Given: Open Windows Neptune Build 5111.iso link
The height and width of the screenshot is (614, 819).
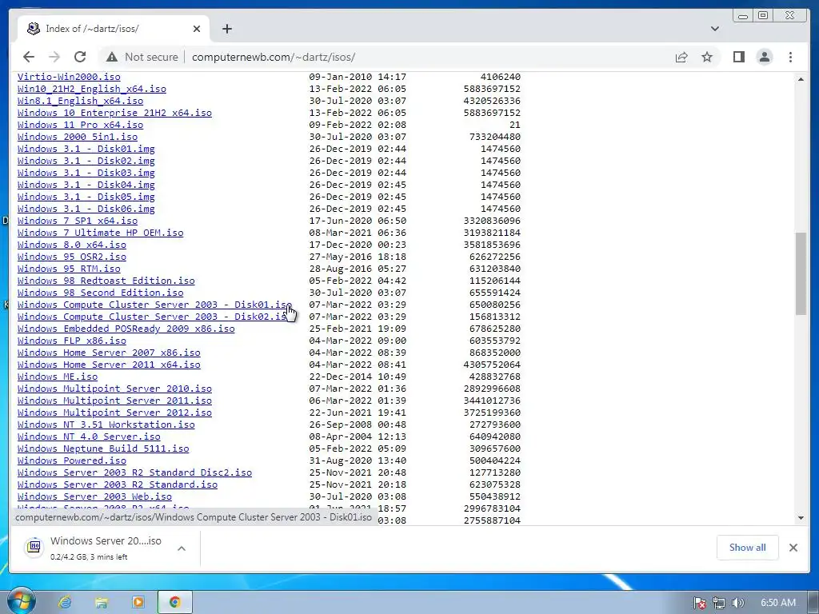Looking at the screenshot, I should click(103, 449).
